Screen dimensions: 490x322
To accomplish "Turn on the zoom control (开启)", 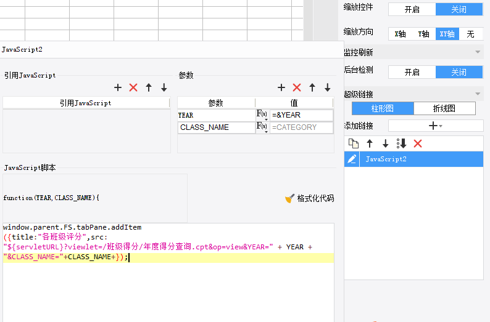I will 412,9.
